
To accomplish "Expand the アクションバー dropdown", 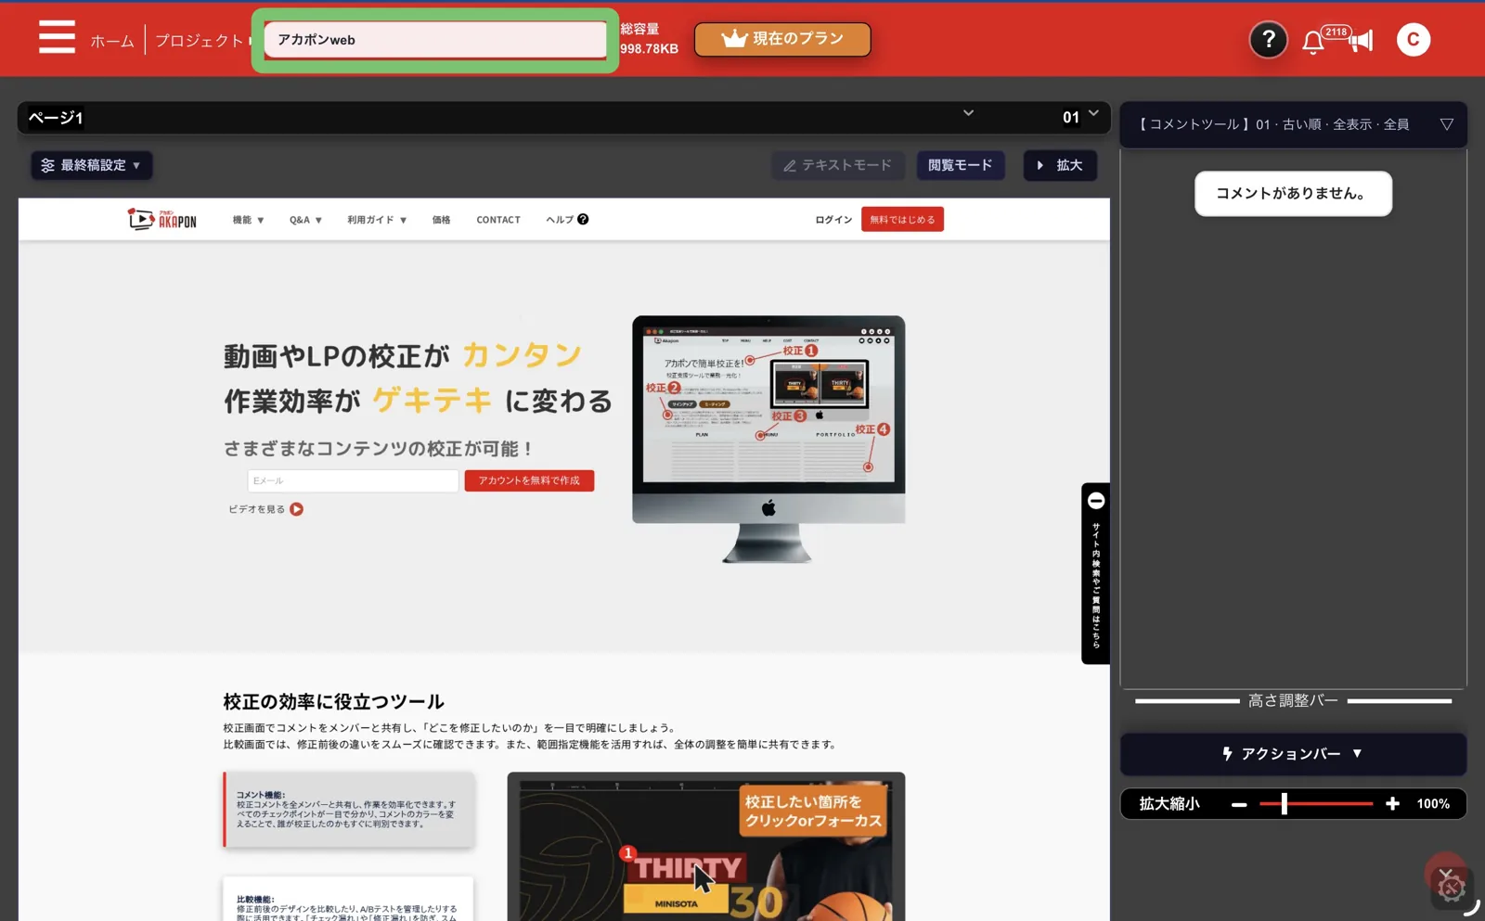I will coord(1293,754).
